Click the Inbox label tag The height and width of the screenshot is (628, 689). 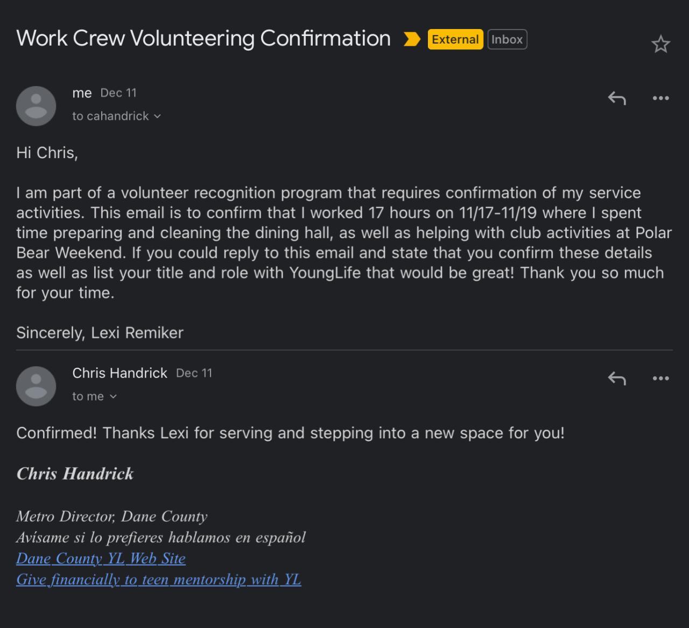(x=507, y=39)
